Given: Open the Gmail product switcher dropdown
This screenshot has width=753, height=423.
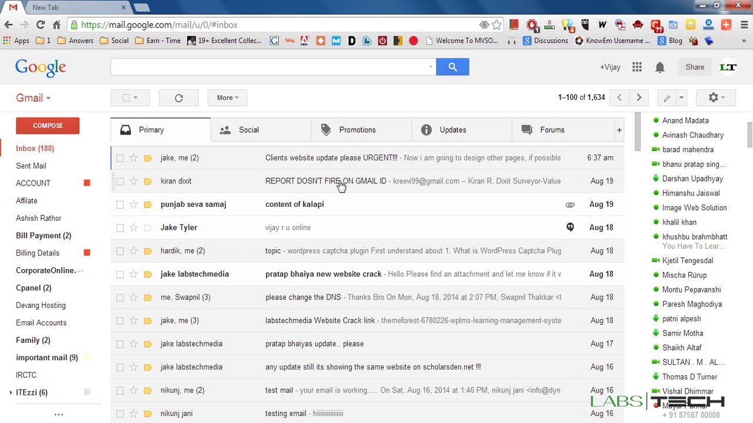Looking at the screenshot, I should 33,98.
